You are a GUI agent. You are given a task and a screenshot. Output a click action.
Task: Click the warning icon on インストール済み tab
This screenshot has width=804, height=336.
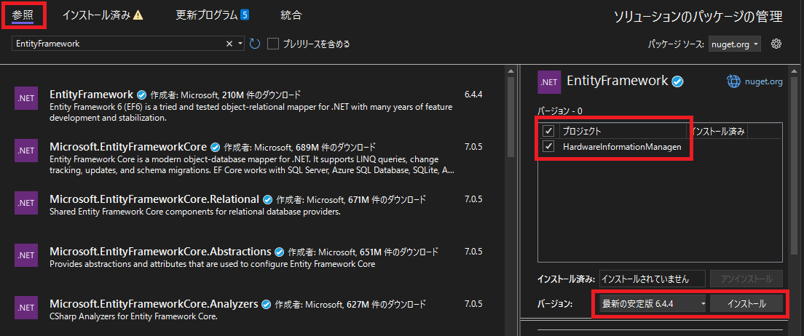click(x=138, y=15)
